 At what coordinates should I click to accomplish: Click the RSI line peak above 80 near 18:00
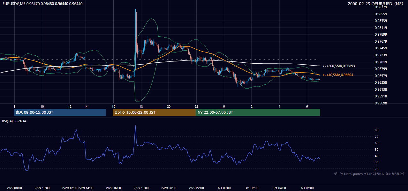[x=135, y=125]
